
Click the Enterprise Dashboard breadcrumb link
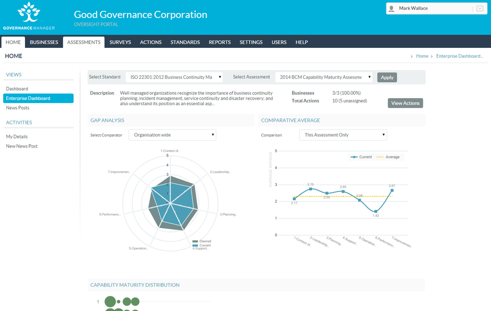460,56
